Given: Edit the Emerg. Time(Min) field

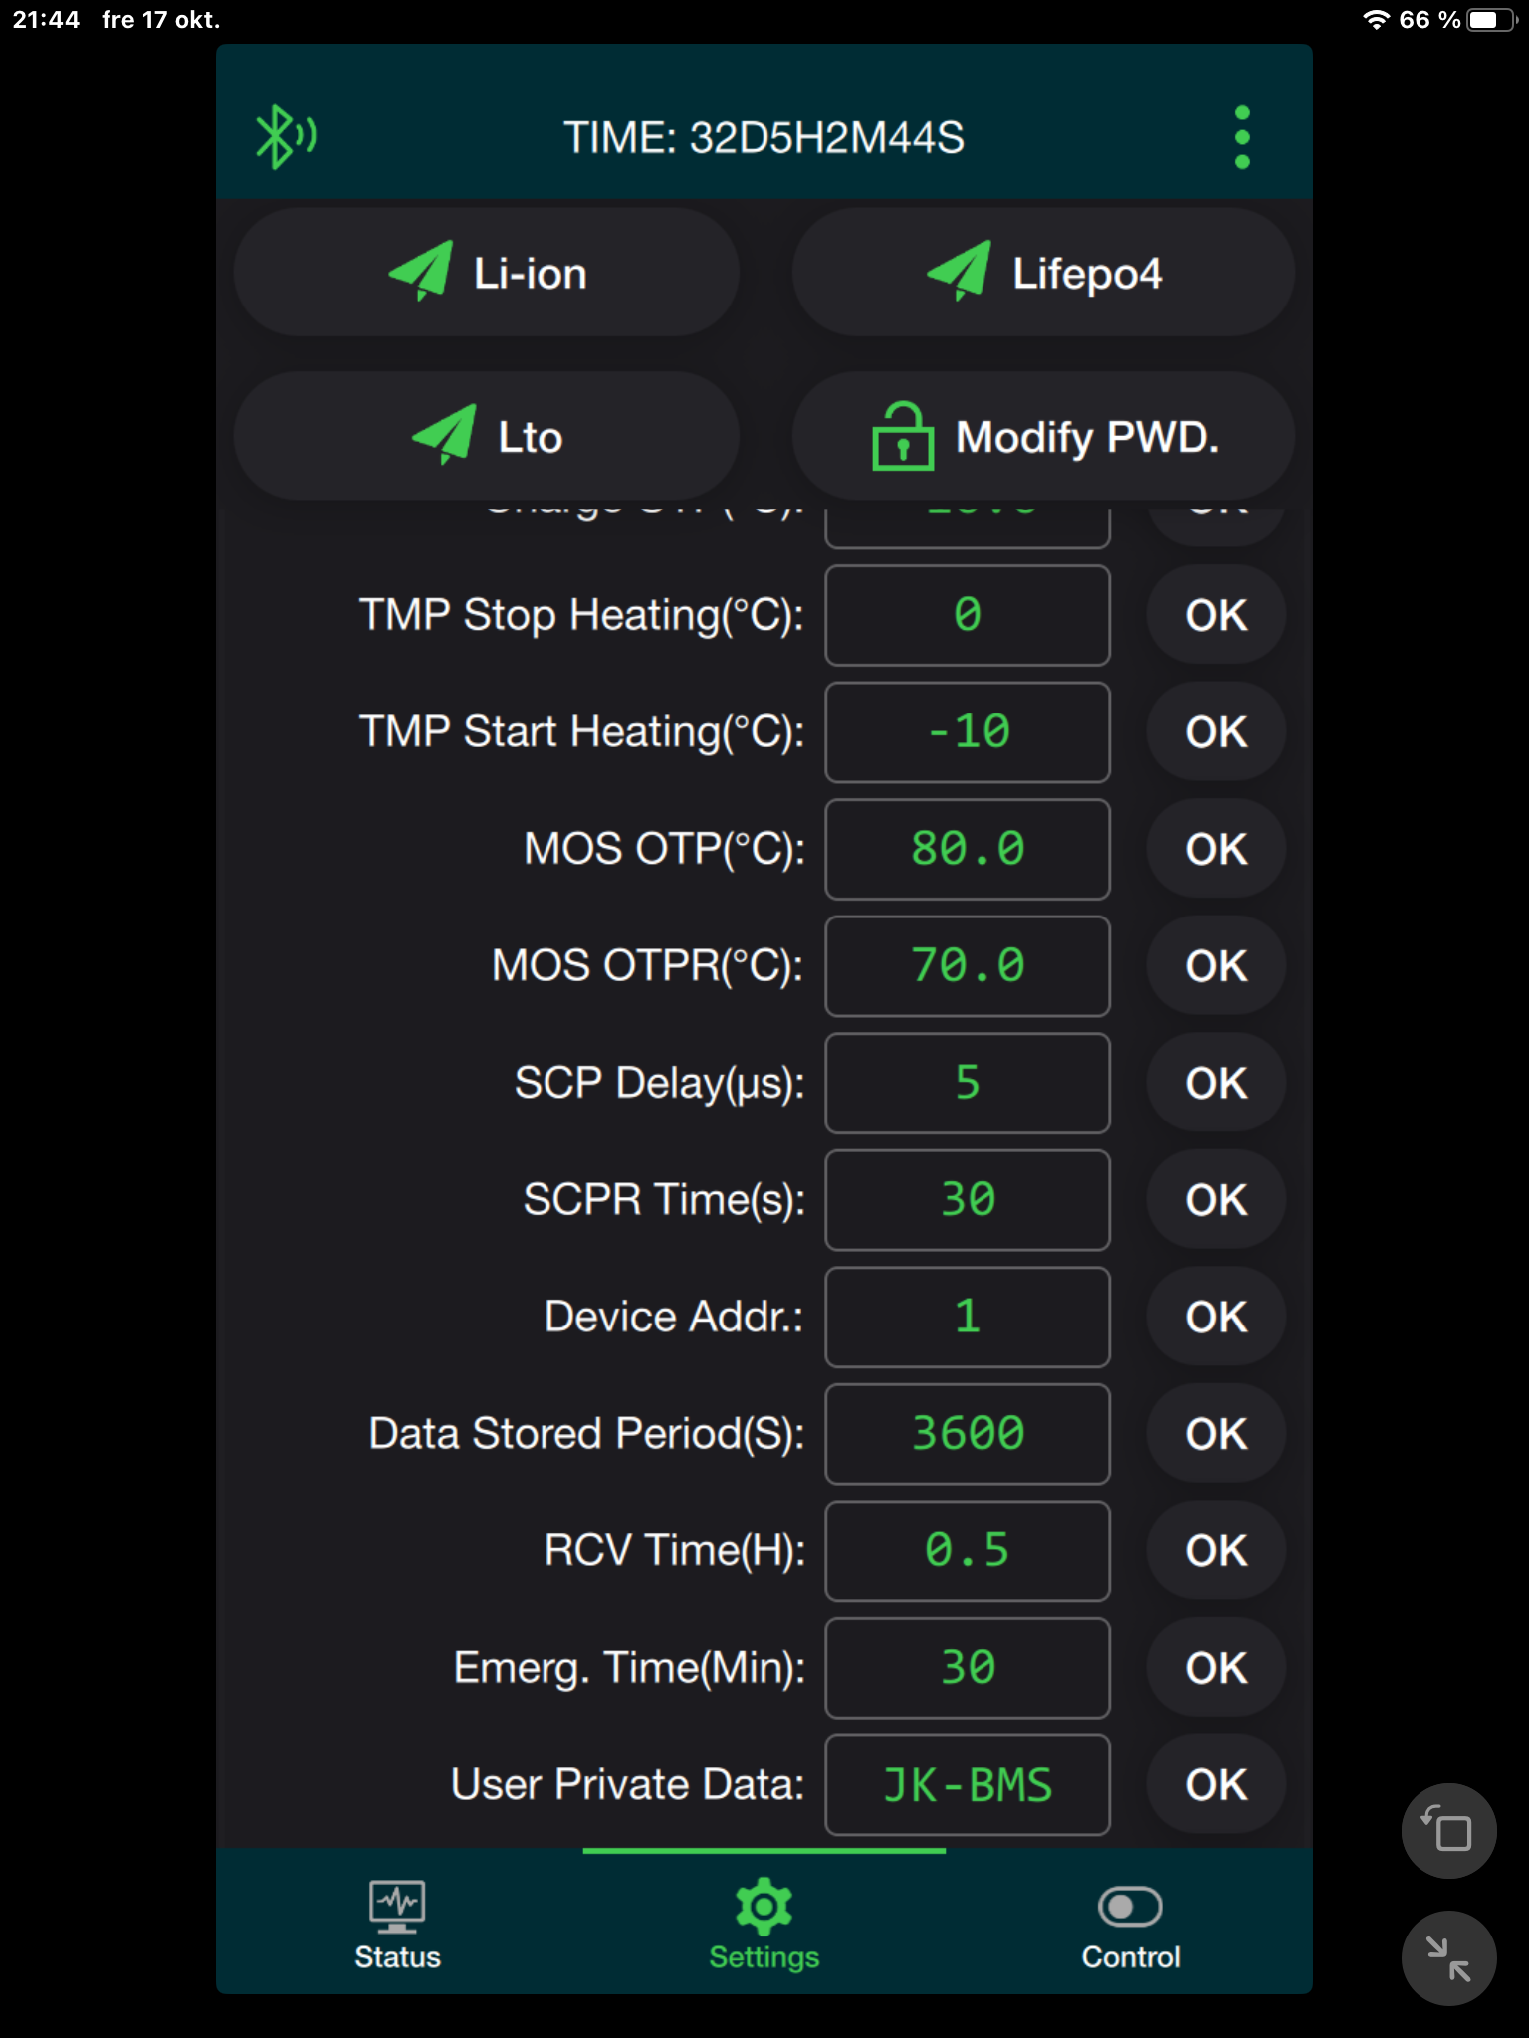Looking at the screenshot, I should click(x=967, y=1668).
